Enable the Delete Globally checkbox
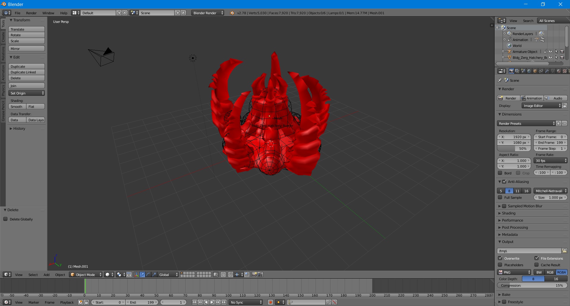This screenshot has width=570, height=306. (x=5, y=219)
